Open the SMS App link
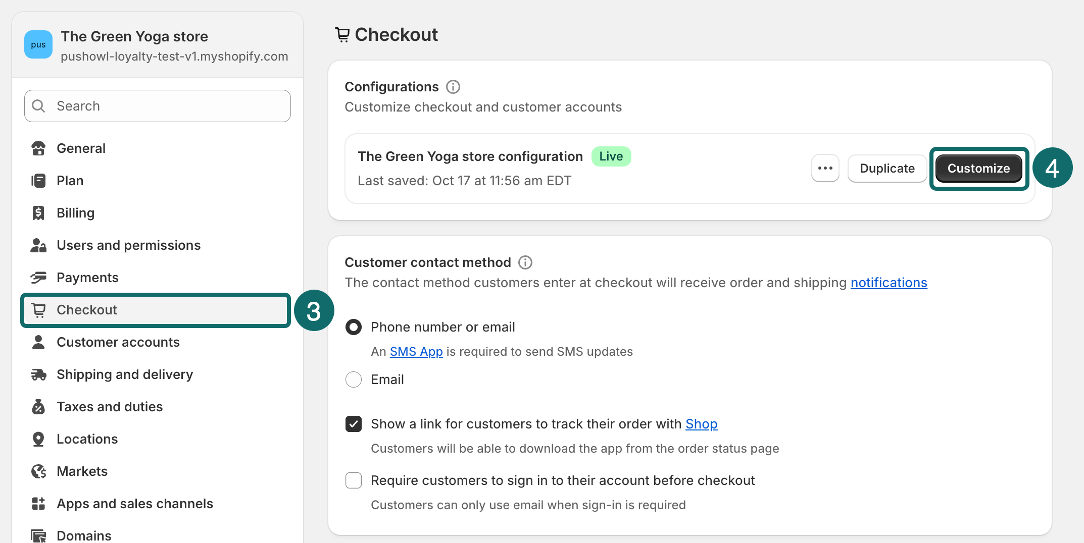Screen dimensions: 1084x543 [415, 351]
